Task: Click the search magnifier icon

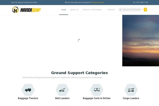Action: click(x=120, y=10)
